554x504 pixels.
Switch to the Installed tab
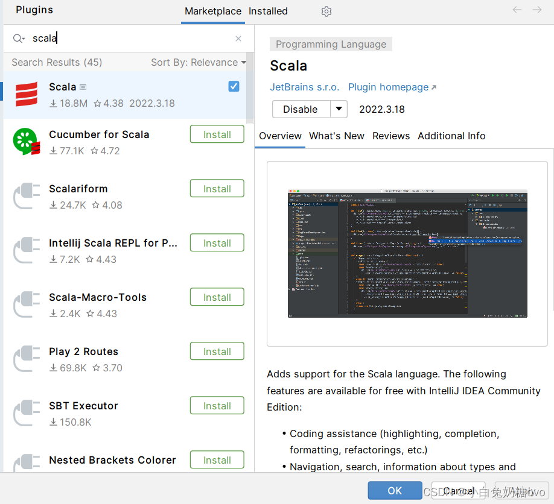(x=268, y=11)
